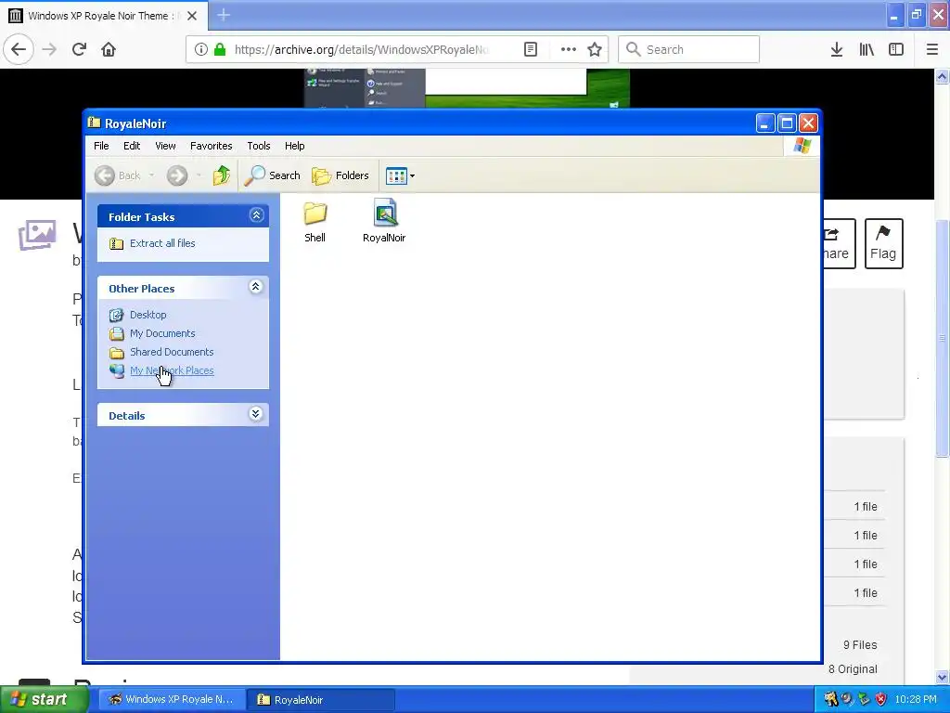Open the Favorites menu
Image resolution: width=950 pixels, height=713 pixels.
click(211, 146)
